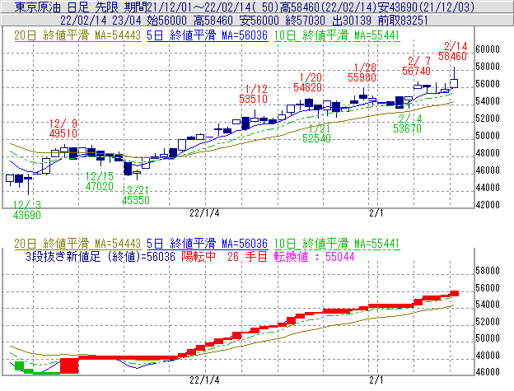Click the 始56000 opening value in header
The image size is (514, 391).
tap(166, 21)
